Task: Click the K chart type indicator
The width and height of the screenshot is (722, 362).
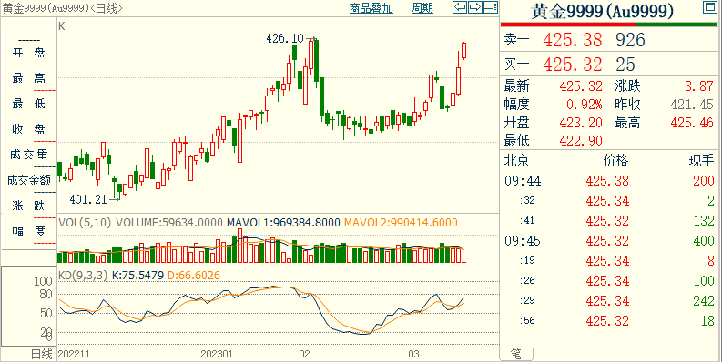Action: click(x=62, y=26)
